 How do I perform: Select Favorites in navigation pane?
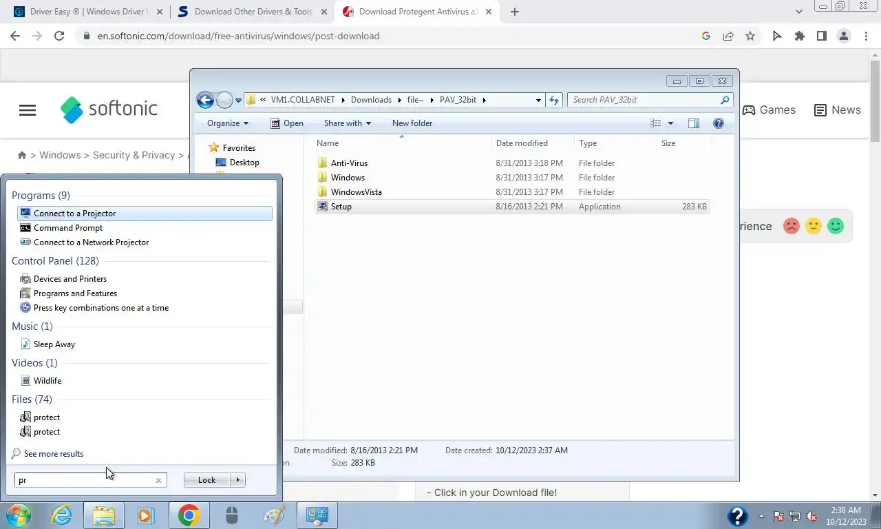[239, 148]
